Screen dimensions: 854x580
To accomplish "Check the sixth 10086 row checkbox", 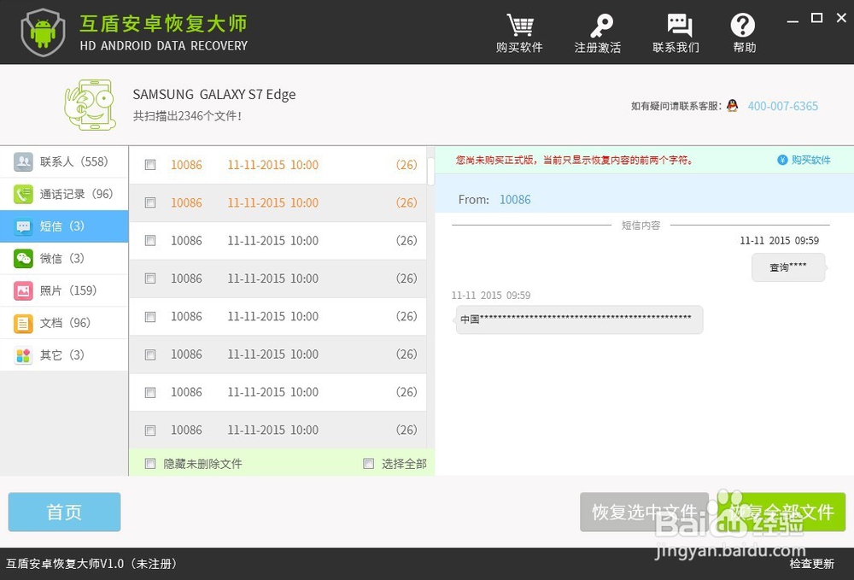I will (x=150, y=354).
